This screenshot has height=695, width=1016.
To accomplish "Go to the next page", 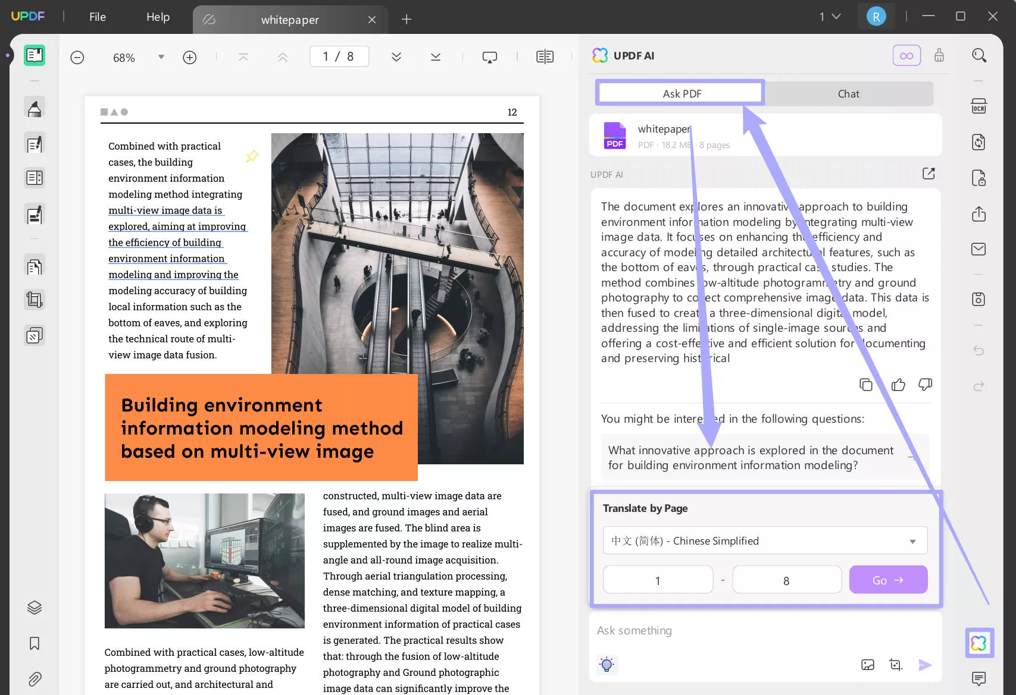I will [396, 57].
